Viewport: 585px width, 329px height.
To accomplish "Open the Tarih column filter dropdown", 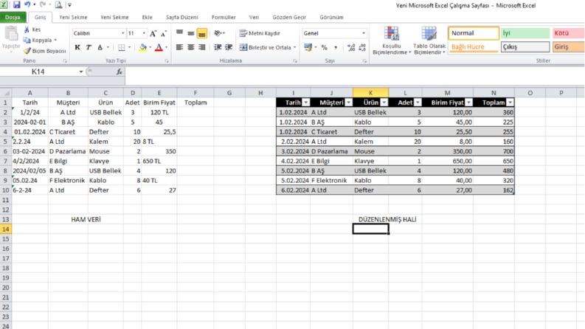I will point(306,103).
